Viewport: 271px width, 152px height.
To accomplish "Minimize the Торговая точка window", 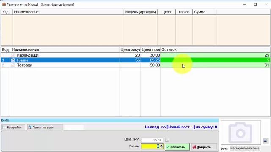I will (x=245, y=5).
